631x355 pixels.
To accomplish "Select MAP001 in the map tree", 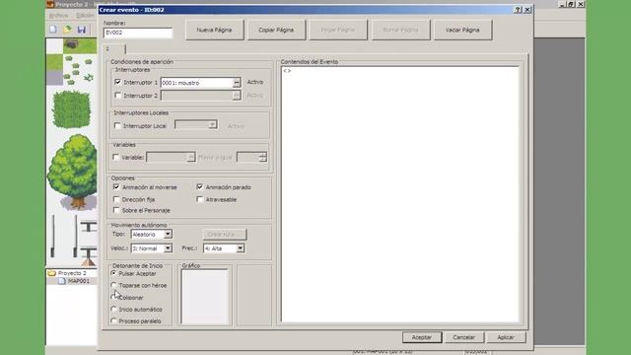I will point(75,281).
